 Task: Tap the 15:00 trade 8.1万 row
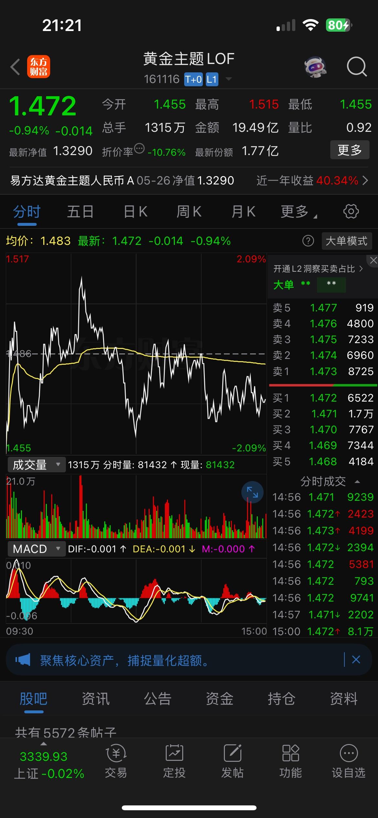click(x=323, y=631)
